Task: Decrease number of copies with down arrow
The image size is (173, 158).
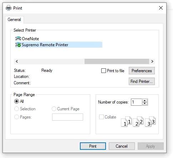Action: pyautogui.click(x=144, y=104)
